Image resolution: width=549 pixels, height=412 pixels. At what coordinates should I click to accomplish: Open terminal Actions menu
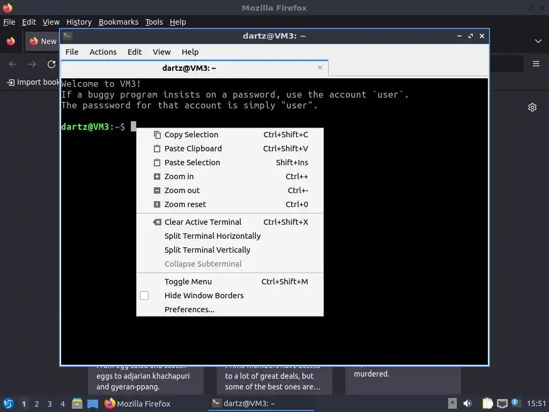[x=103, y=52]
